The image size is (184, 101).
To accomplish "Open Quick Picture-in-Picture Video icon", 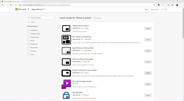I will pyautogui.click(x=66, y=51).
